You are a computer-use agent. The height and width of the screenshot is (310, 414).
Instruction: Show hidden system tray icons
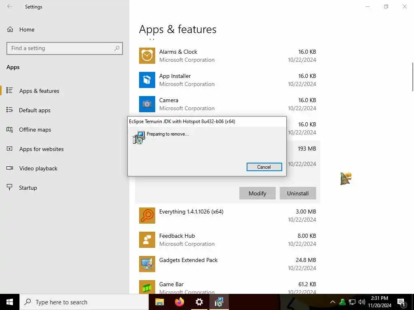[x=333, y=302]
